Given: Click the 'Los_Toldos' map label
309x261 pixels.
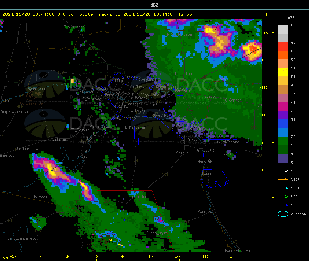Looking at the screenshot, I should coord(137,197).
